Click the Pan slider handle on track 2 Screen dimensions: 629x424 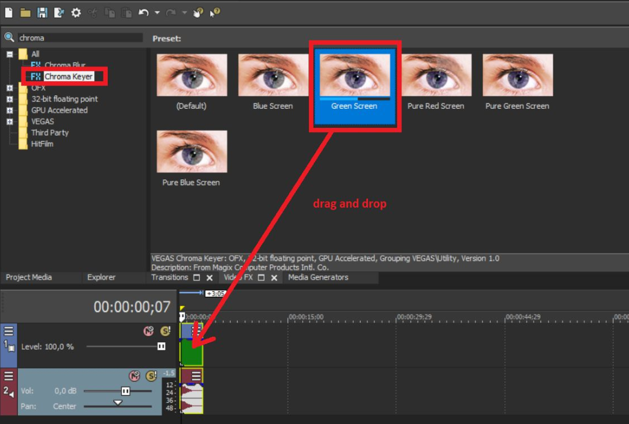pyautogui.click(x=118, y=402)
